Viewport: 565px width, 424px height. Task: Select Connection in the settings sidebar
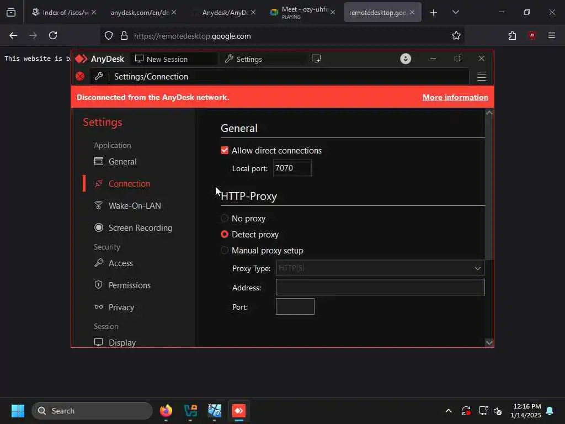tap(129, 183)
